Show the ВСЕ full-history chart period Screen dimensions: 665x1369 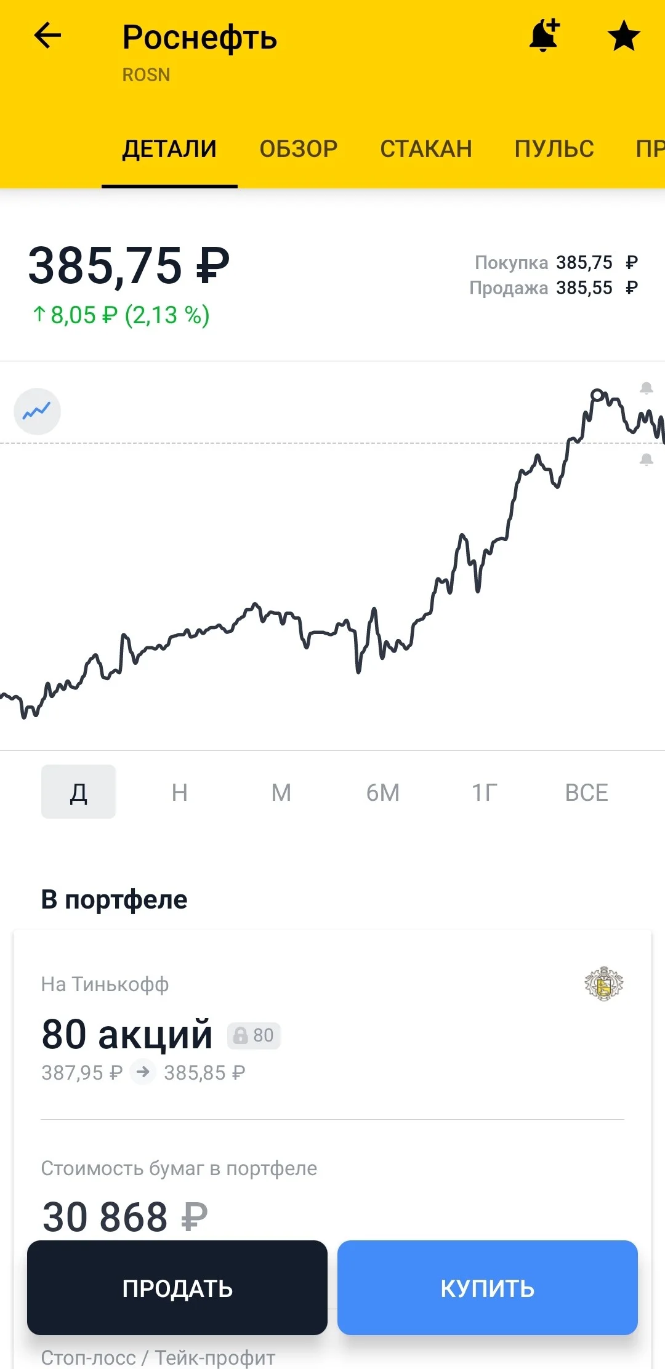tap(586, 792)
